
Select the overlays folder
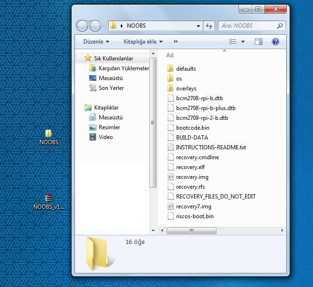point(182,88)
